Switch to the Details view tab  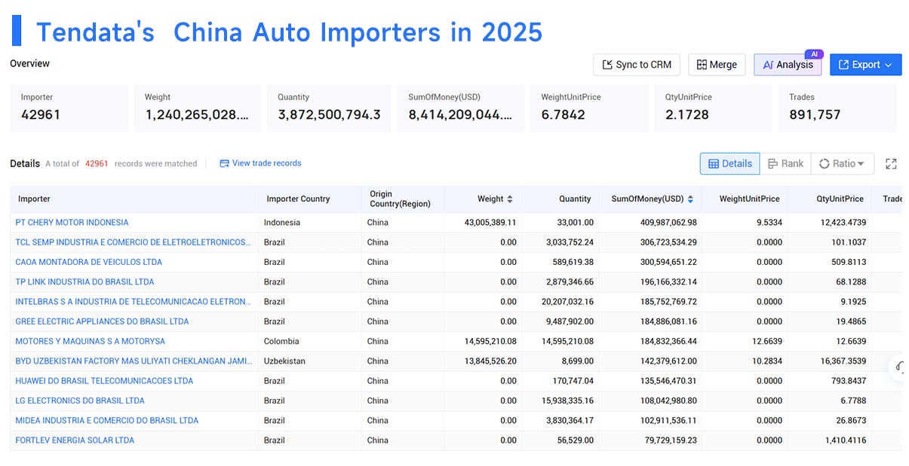click(729, 163)
